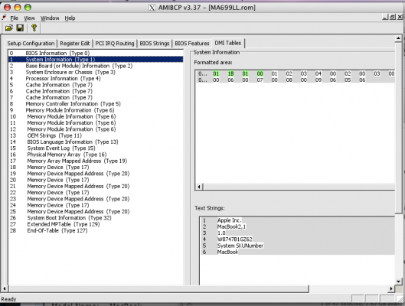The height and width of the screenshot is (306, 405).
Task: Click the down arrow of the vertical scrollbar
Action: pyautogui.click(x=398, y=282)
